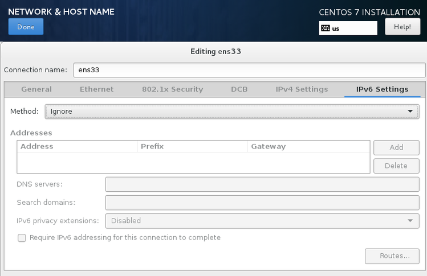This screenshot has width=427, height=276.
Task: Click the blue Done button
Action: tap(26, 27)
